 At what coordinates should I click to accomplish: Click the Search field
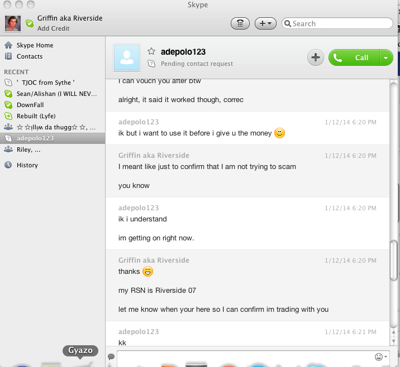[x=337, y=23]
